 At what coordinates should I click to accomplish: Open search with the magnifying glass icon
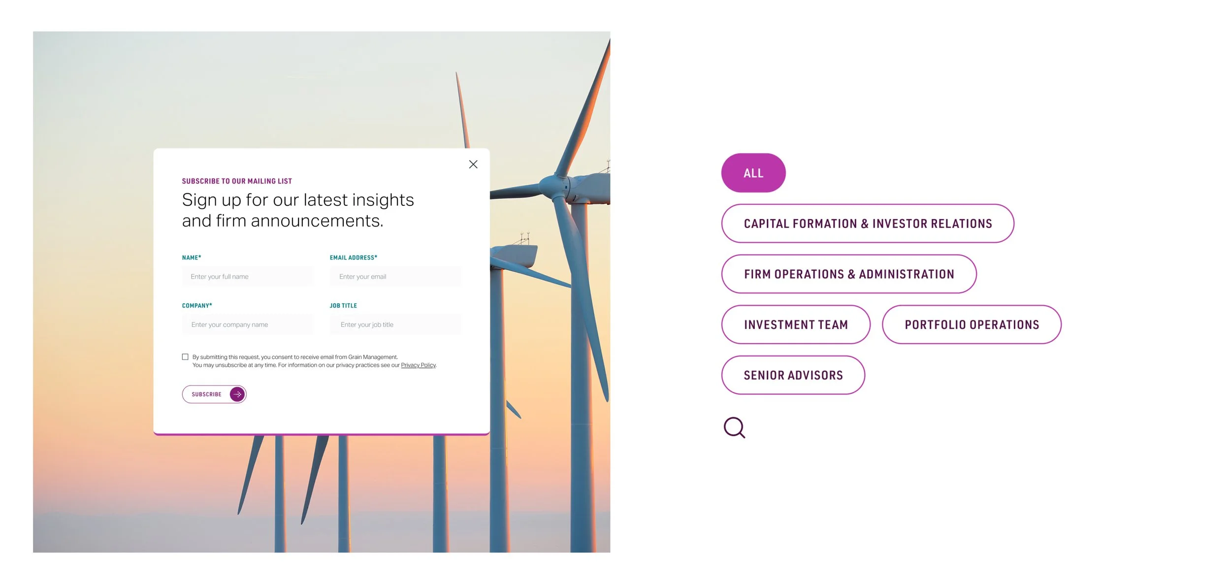point(735,428)
